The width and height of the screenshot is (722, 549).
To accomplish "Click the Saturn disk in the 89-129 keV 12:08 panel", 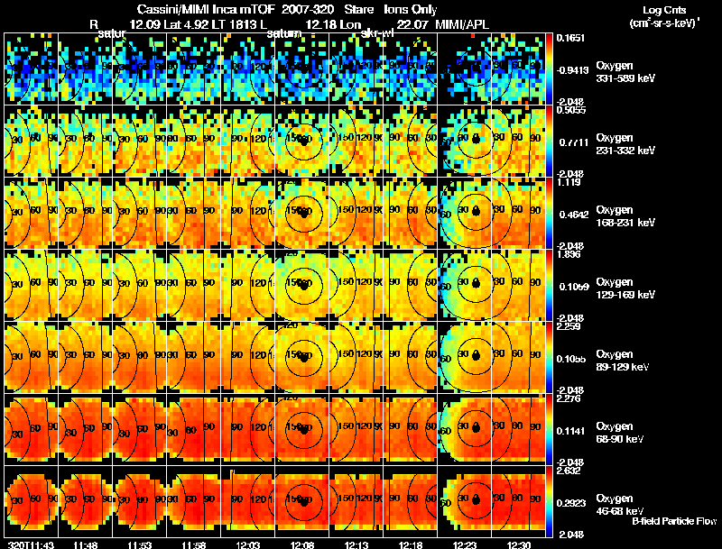I will point(303,357).
